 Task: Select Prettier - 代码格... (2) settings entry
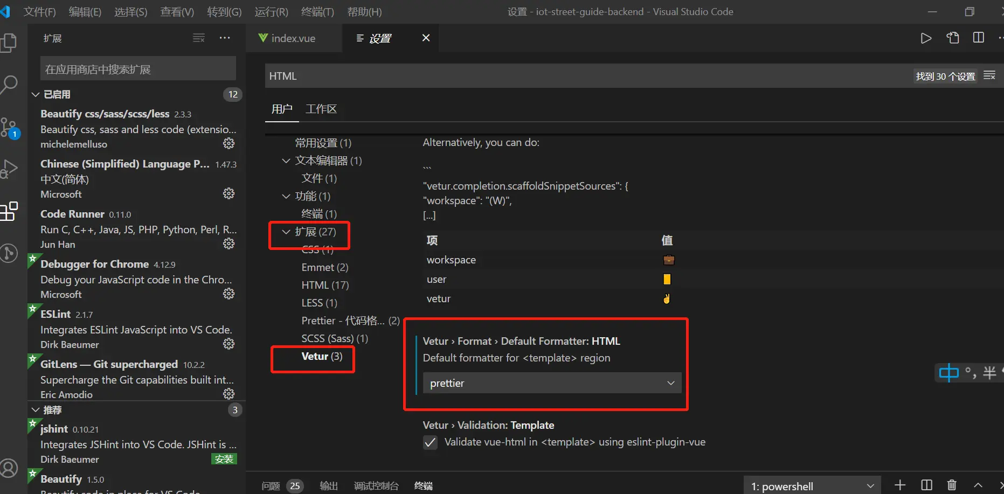click(350, 321)
